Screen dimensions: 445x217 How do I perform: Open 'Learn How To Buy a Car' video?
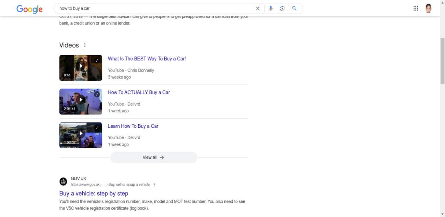tap(133, 126)
